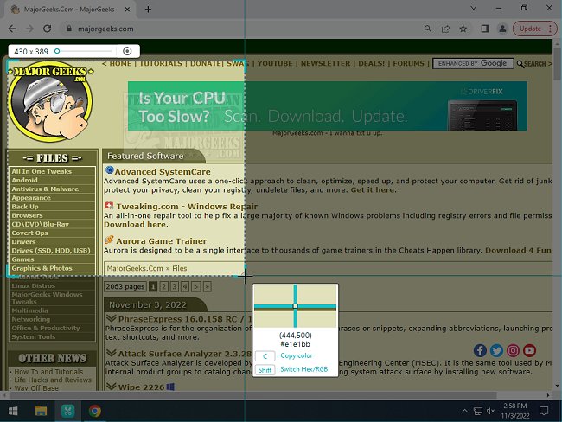Click the SEARCH magnifier button
Image resolution: width=562 pixels, height=422 pixels.
[x=532, y=64]
